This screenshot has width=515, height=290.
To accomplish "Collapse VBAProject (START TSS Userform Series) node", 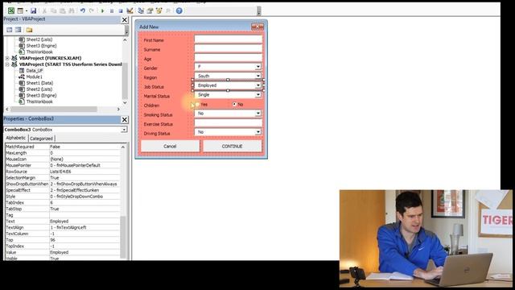I will tap(7, 64).
